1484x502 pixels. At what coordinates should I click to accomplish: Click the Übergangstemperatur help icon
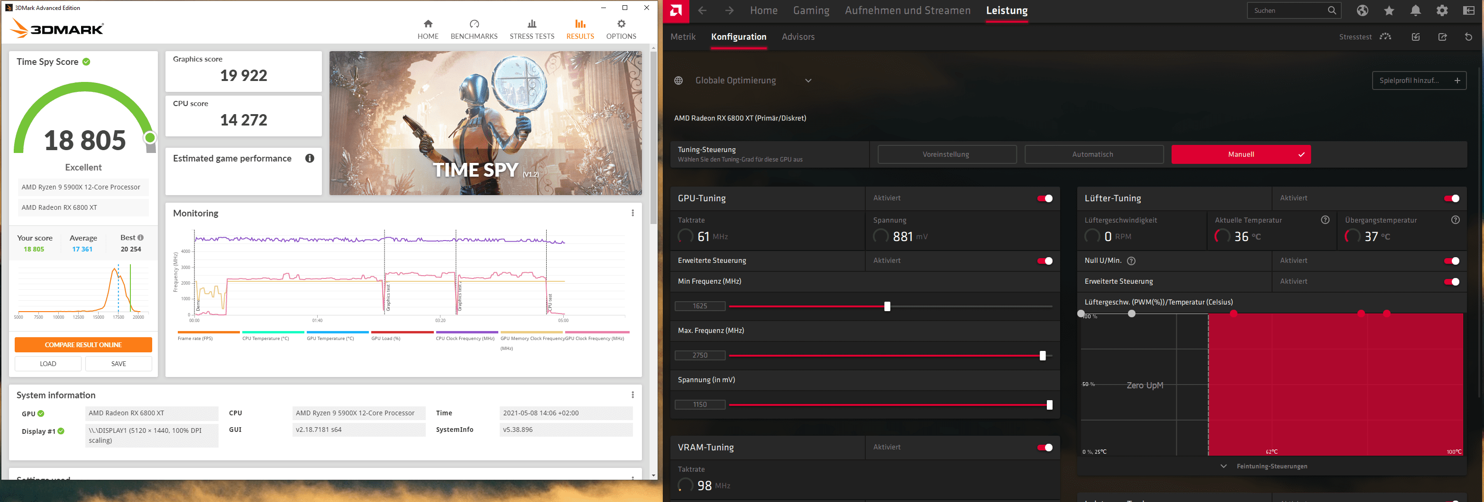point(1455,220)
